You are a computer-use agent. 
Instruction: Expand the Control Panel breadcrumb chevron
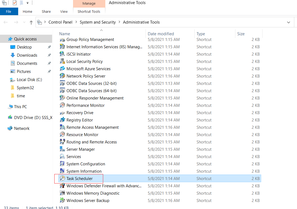(x=76, y=22)
